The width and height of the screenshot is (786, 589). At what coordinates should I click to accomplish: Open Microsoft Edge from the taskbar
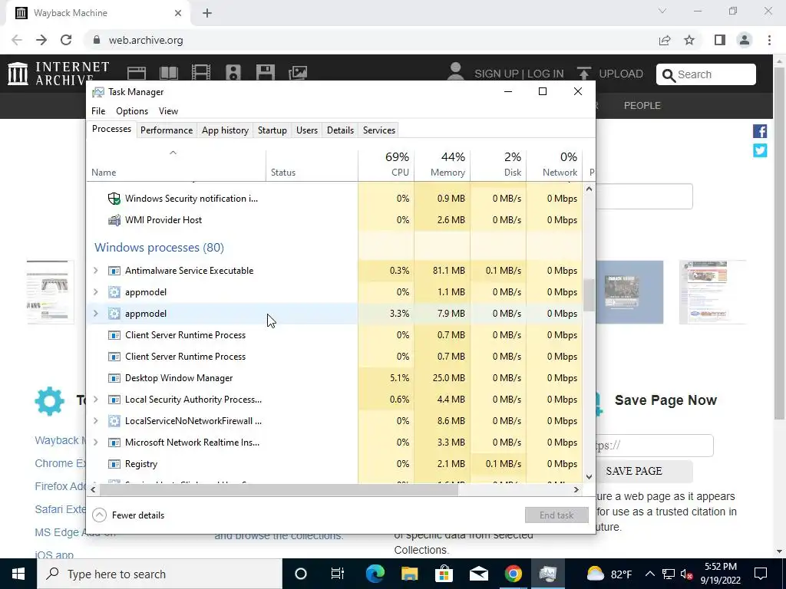click(x=375, y=574)
